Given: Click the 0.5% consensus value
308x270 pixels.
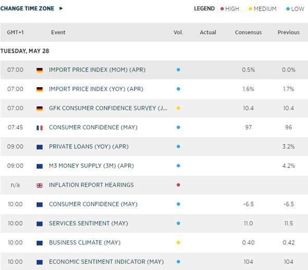Looking at the screenshot, I should tap(248, 70).
